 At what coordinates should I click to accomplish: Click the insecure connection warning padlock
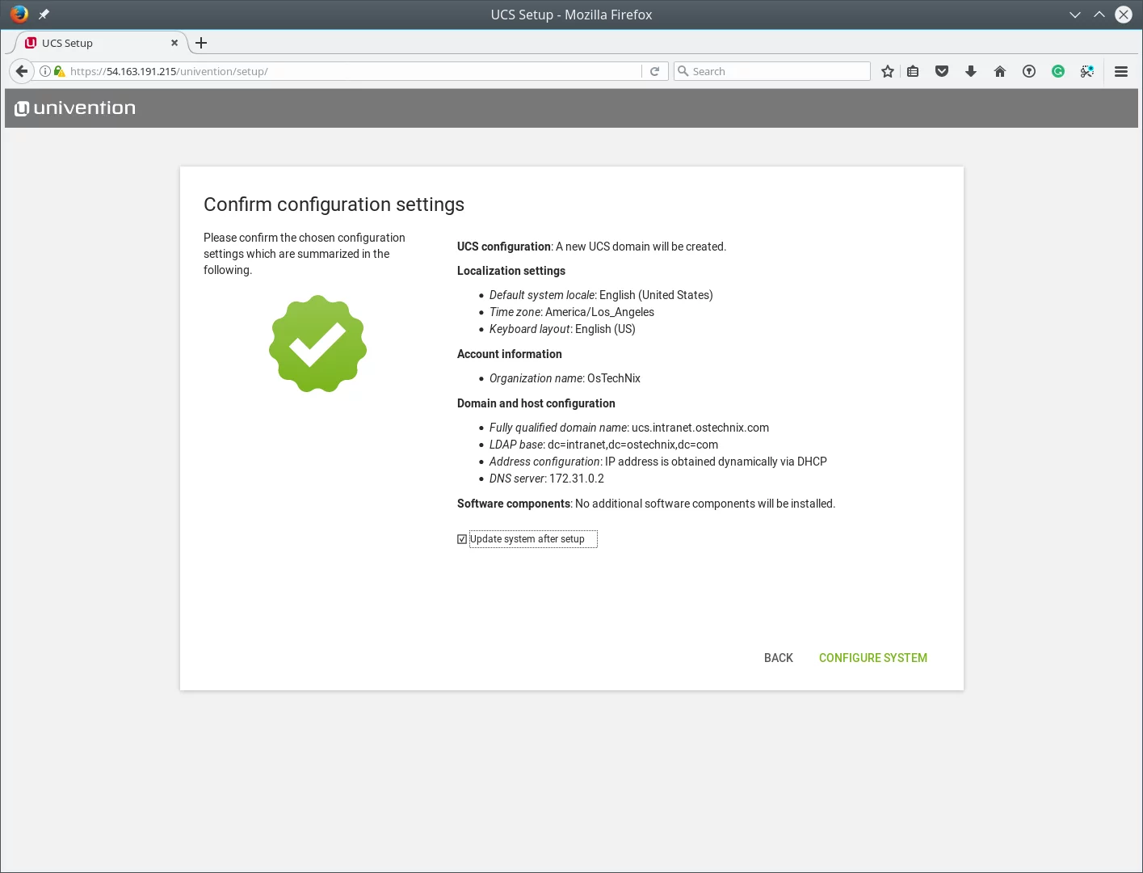59,71
